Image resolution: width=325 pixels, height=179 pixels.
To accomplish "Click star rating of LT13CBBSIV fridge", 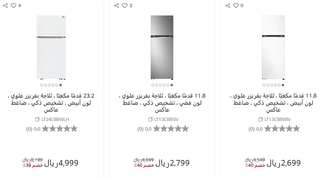I will point(171,129).
